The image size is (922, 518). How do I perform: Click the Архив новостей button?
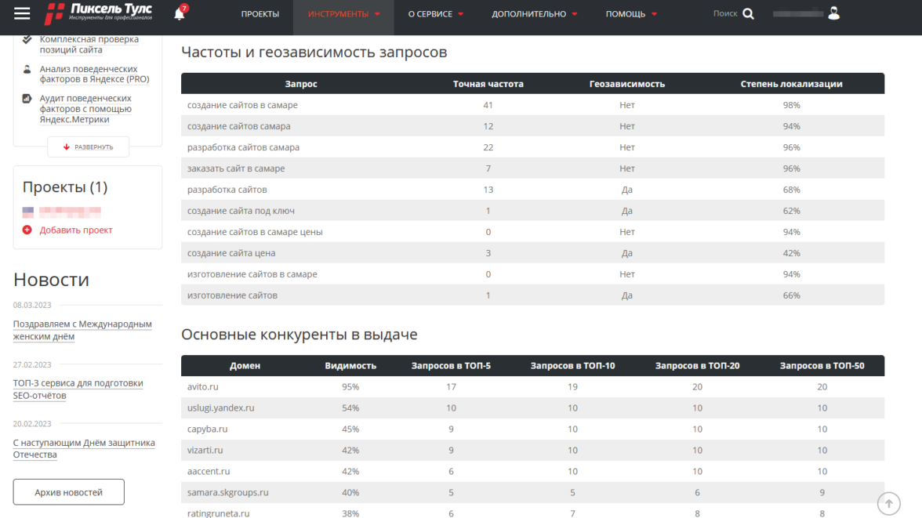[x=69, y=492]
